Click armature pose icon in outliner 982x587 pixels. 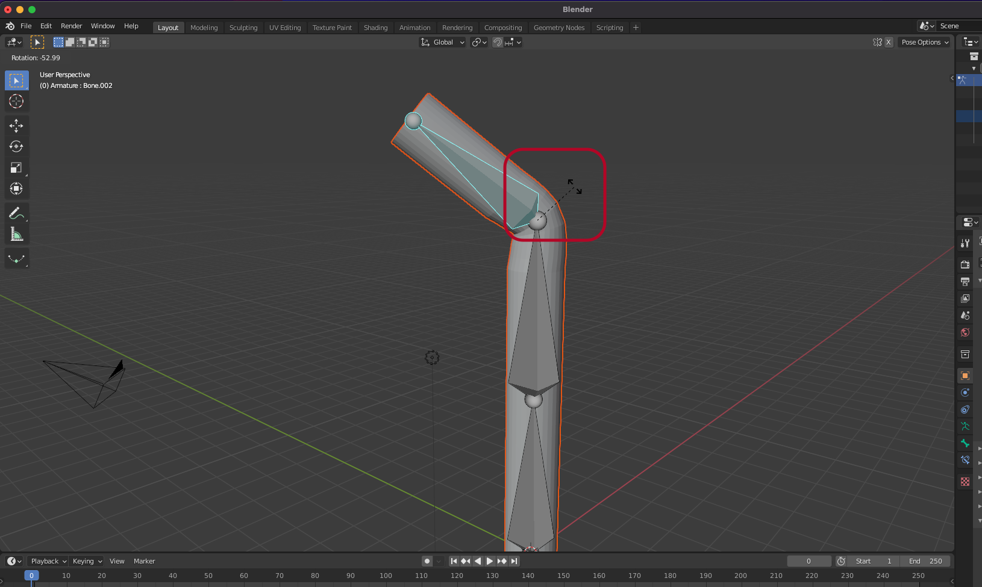[962, 79]
